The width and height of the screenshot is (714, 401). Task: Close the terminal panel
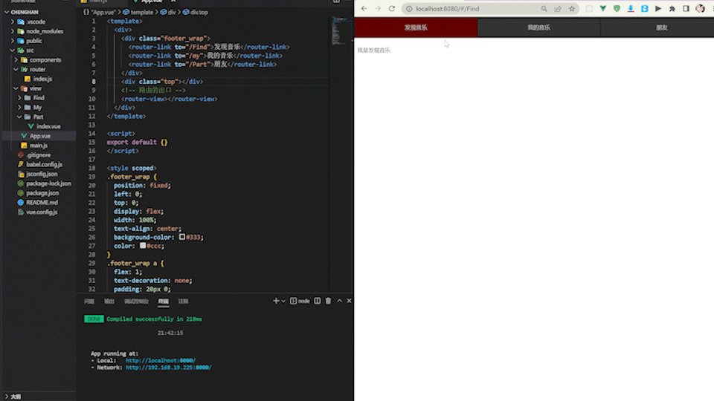coord(349,301)
